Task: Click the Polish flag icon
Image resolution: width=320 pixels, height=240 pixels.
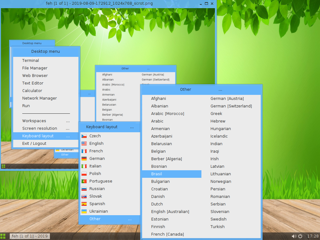Action: [83, 173]
